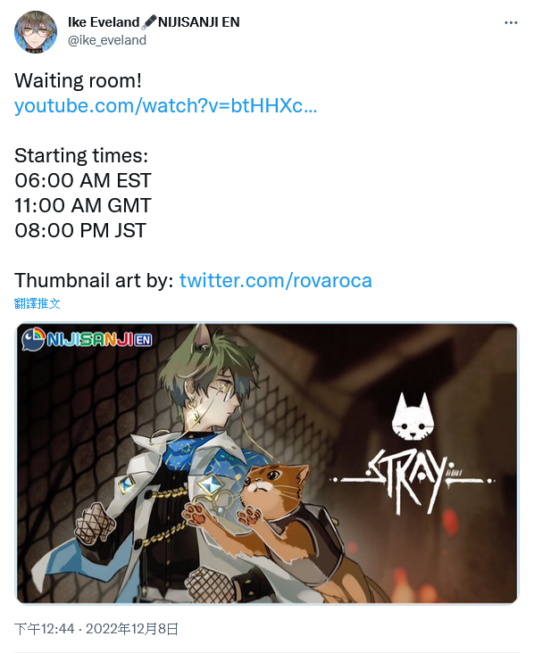Click the '08:00 PM JST' time line

coord(80,230)
